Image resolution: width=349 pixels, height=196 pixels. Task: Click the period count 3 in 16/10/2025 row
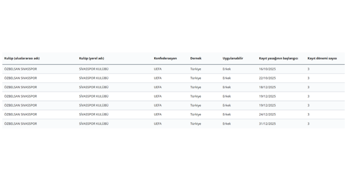click(308, 69)
